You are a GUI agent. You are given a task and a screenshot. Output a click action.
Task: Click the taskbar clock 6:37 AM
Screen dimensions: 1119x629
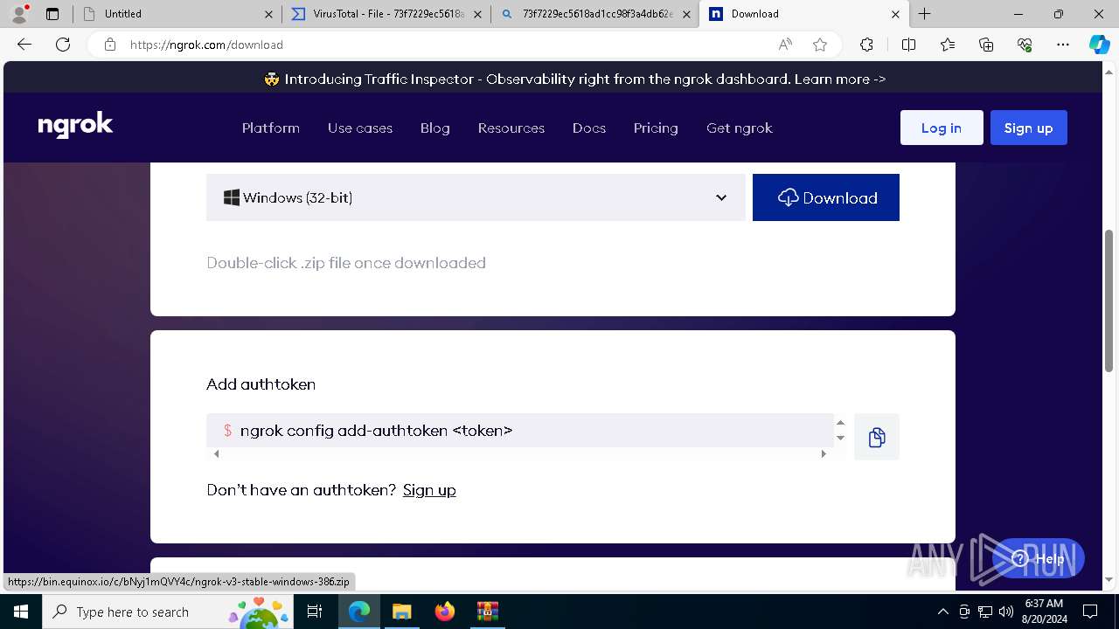coord(1043,612)
